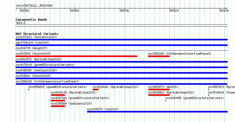The image size is (235, 122).
Task: Click the nsv523534 (Shaikh2009) label
Action: tap(33, 54)
